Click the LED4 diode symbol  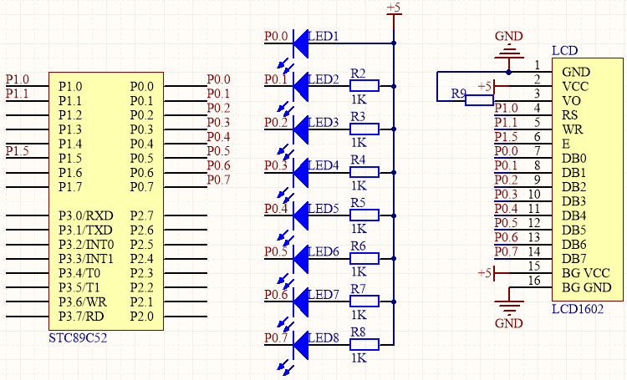click(300, 170)
